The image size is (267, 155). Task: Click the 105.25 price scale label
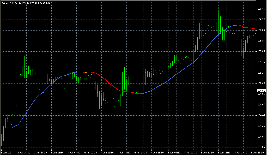tap(260, 73)
